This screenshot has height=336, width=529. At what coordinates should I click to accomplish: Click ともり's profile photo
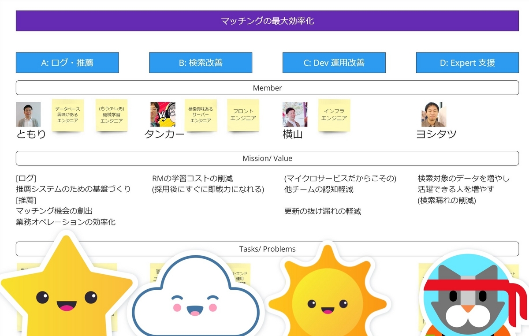(x=28, y=115)
